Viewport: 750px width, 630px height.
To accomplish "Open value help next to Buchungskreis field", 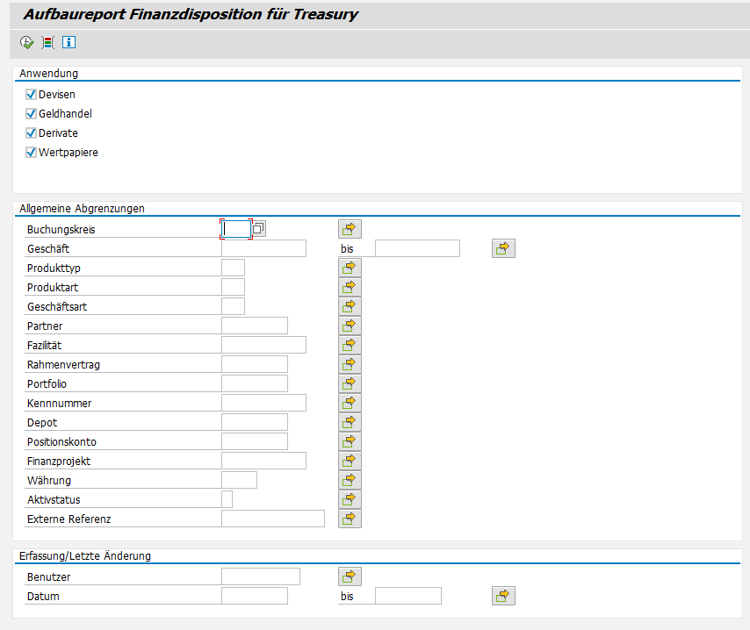I will 259,229.
